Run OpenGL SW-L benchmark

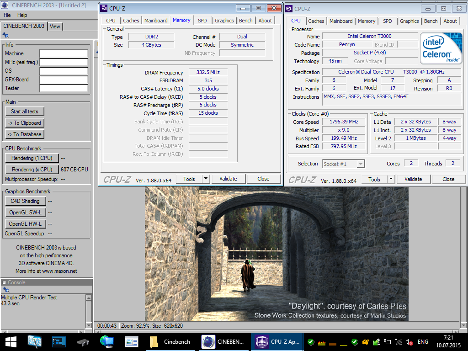26,212
